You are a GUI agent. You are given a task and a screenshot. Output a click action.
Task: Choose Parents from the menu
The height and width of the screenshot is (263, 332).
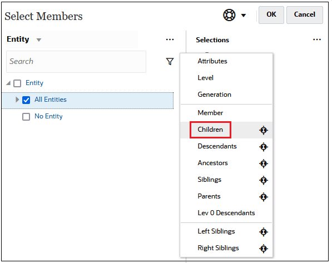click(x=209, y=196)
